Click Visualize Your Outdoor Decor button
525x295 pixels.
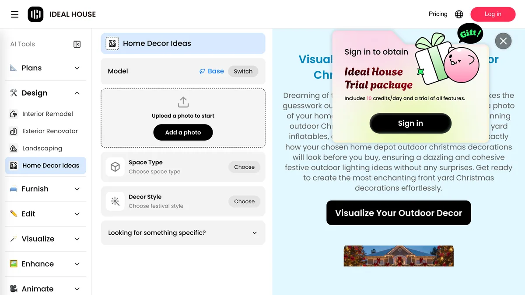399,213
